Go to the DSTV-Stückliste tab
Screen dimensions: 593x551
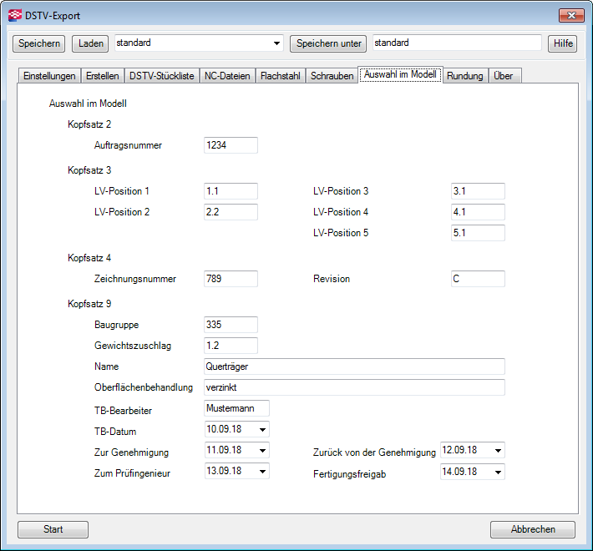(161, 76)
